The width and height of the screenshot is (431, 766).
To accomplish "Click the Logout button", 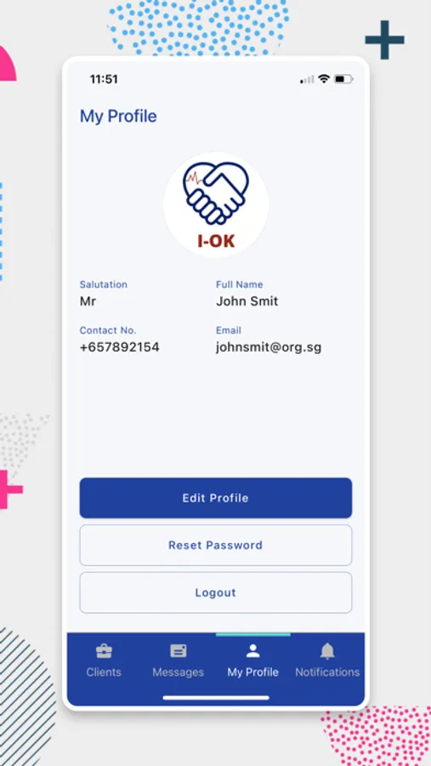I will click(216, 592).
